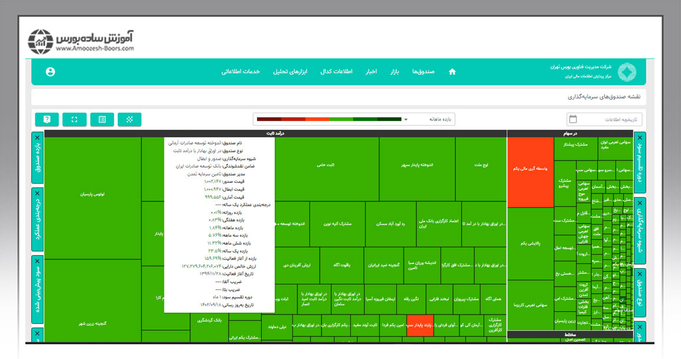Image resolution: width=681 pixels, height=359 pixels.
Task: Select the 'پالایشی یکم' fund tile
Action: (530, 243)
